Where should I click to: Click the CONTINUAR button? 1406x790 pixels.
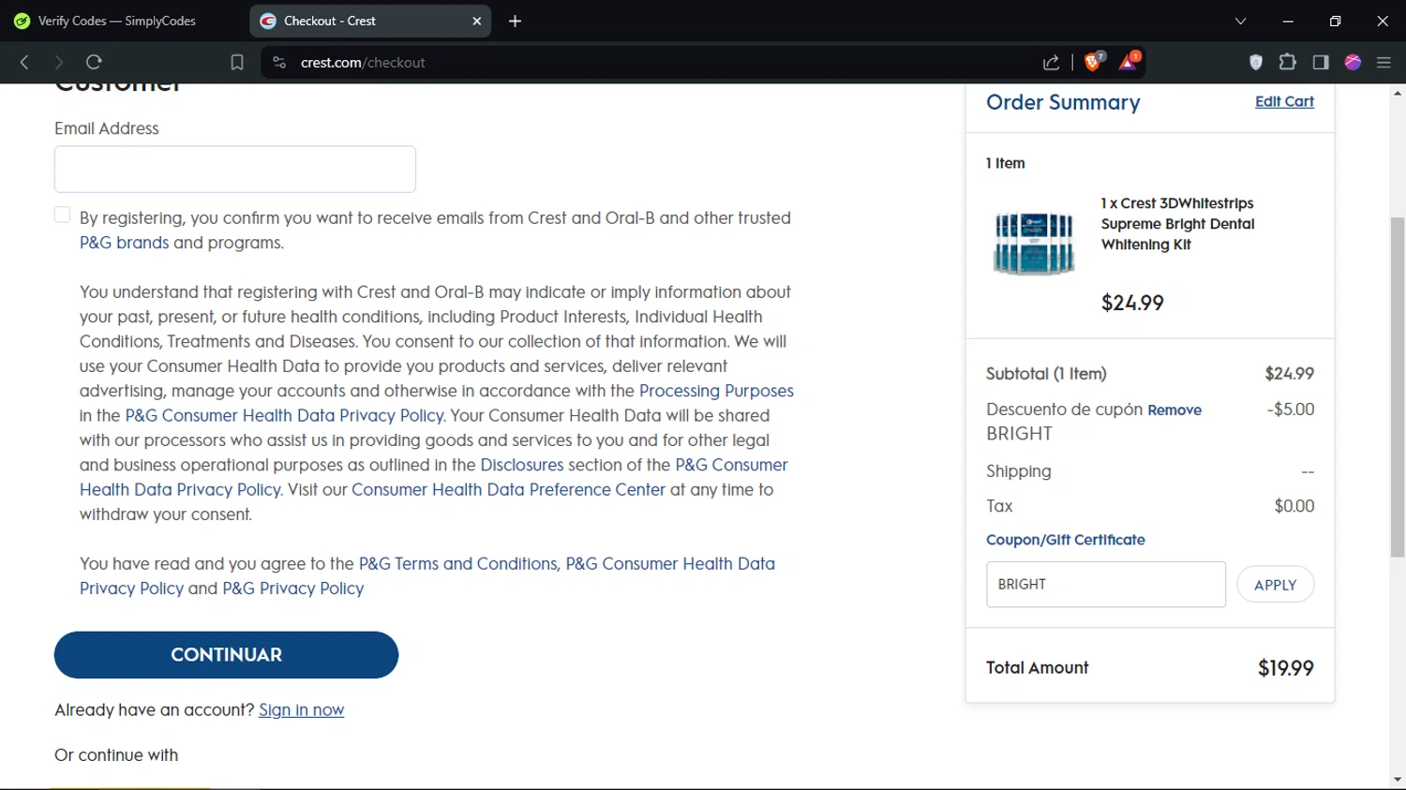pos(226,655)
